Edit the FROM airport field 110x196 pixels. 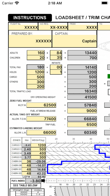pyautogui.click(x=82, y=27)
